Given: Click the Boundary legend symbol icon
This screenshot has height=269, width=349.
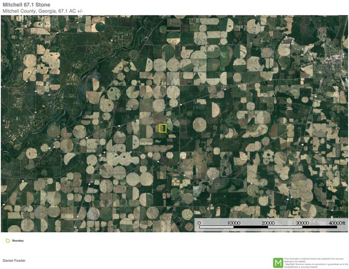Looking at the screenshot, I should tap(8, 241).
